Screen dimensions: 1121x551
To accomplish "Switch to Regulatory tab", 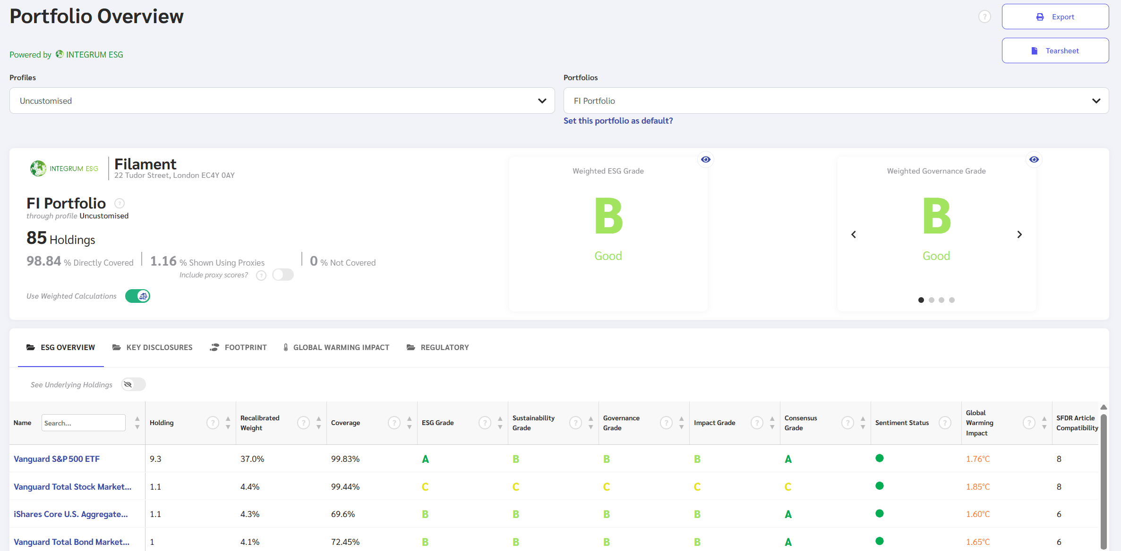I will coord(438,348).
